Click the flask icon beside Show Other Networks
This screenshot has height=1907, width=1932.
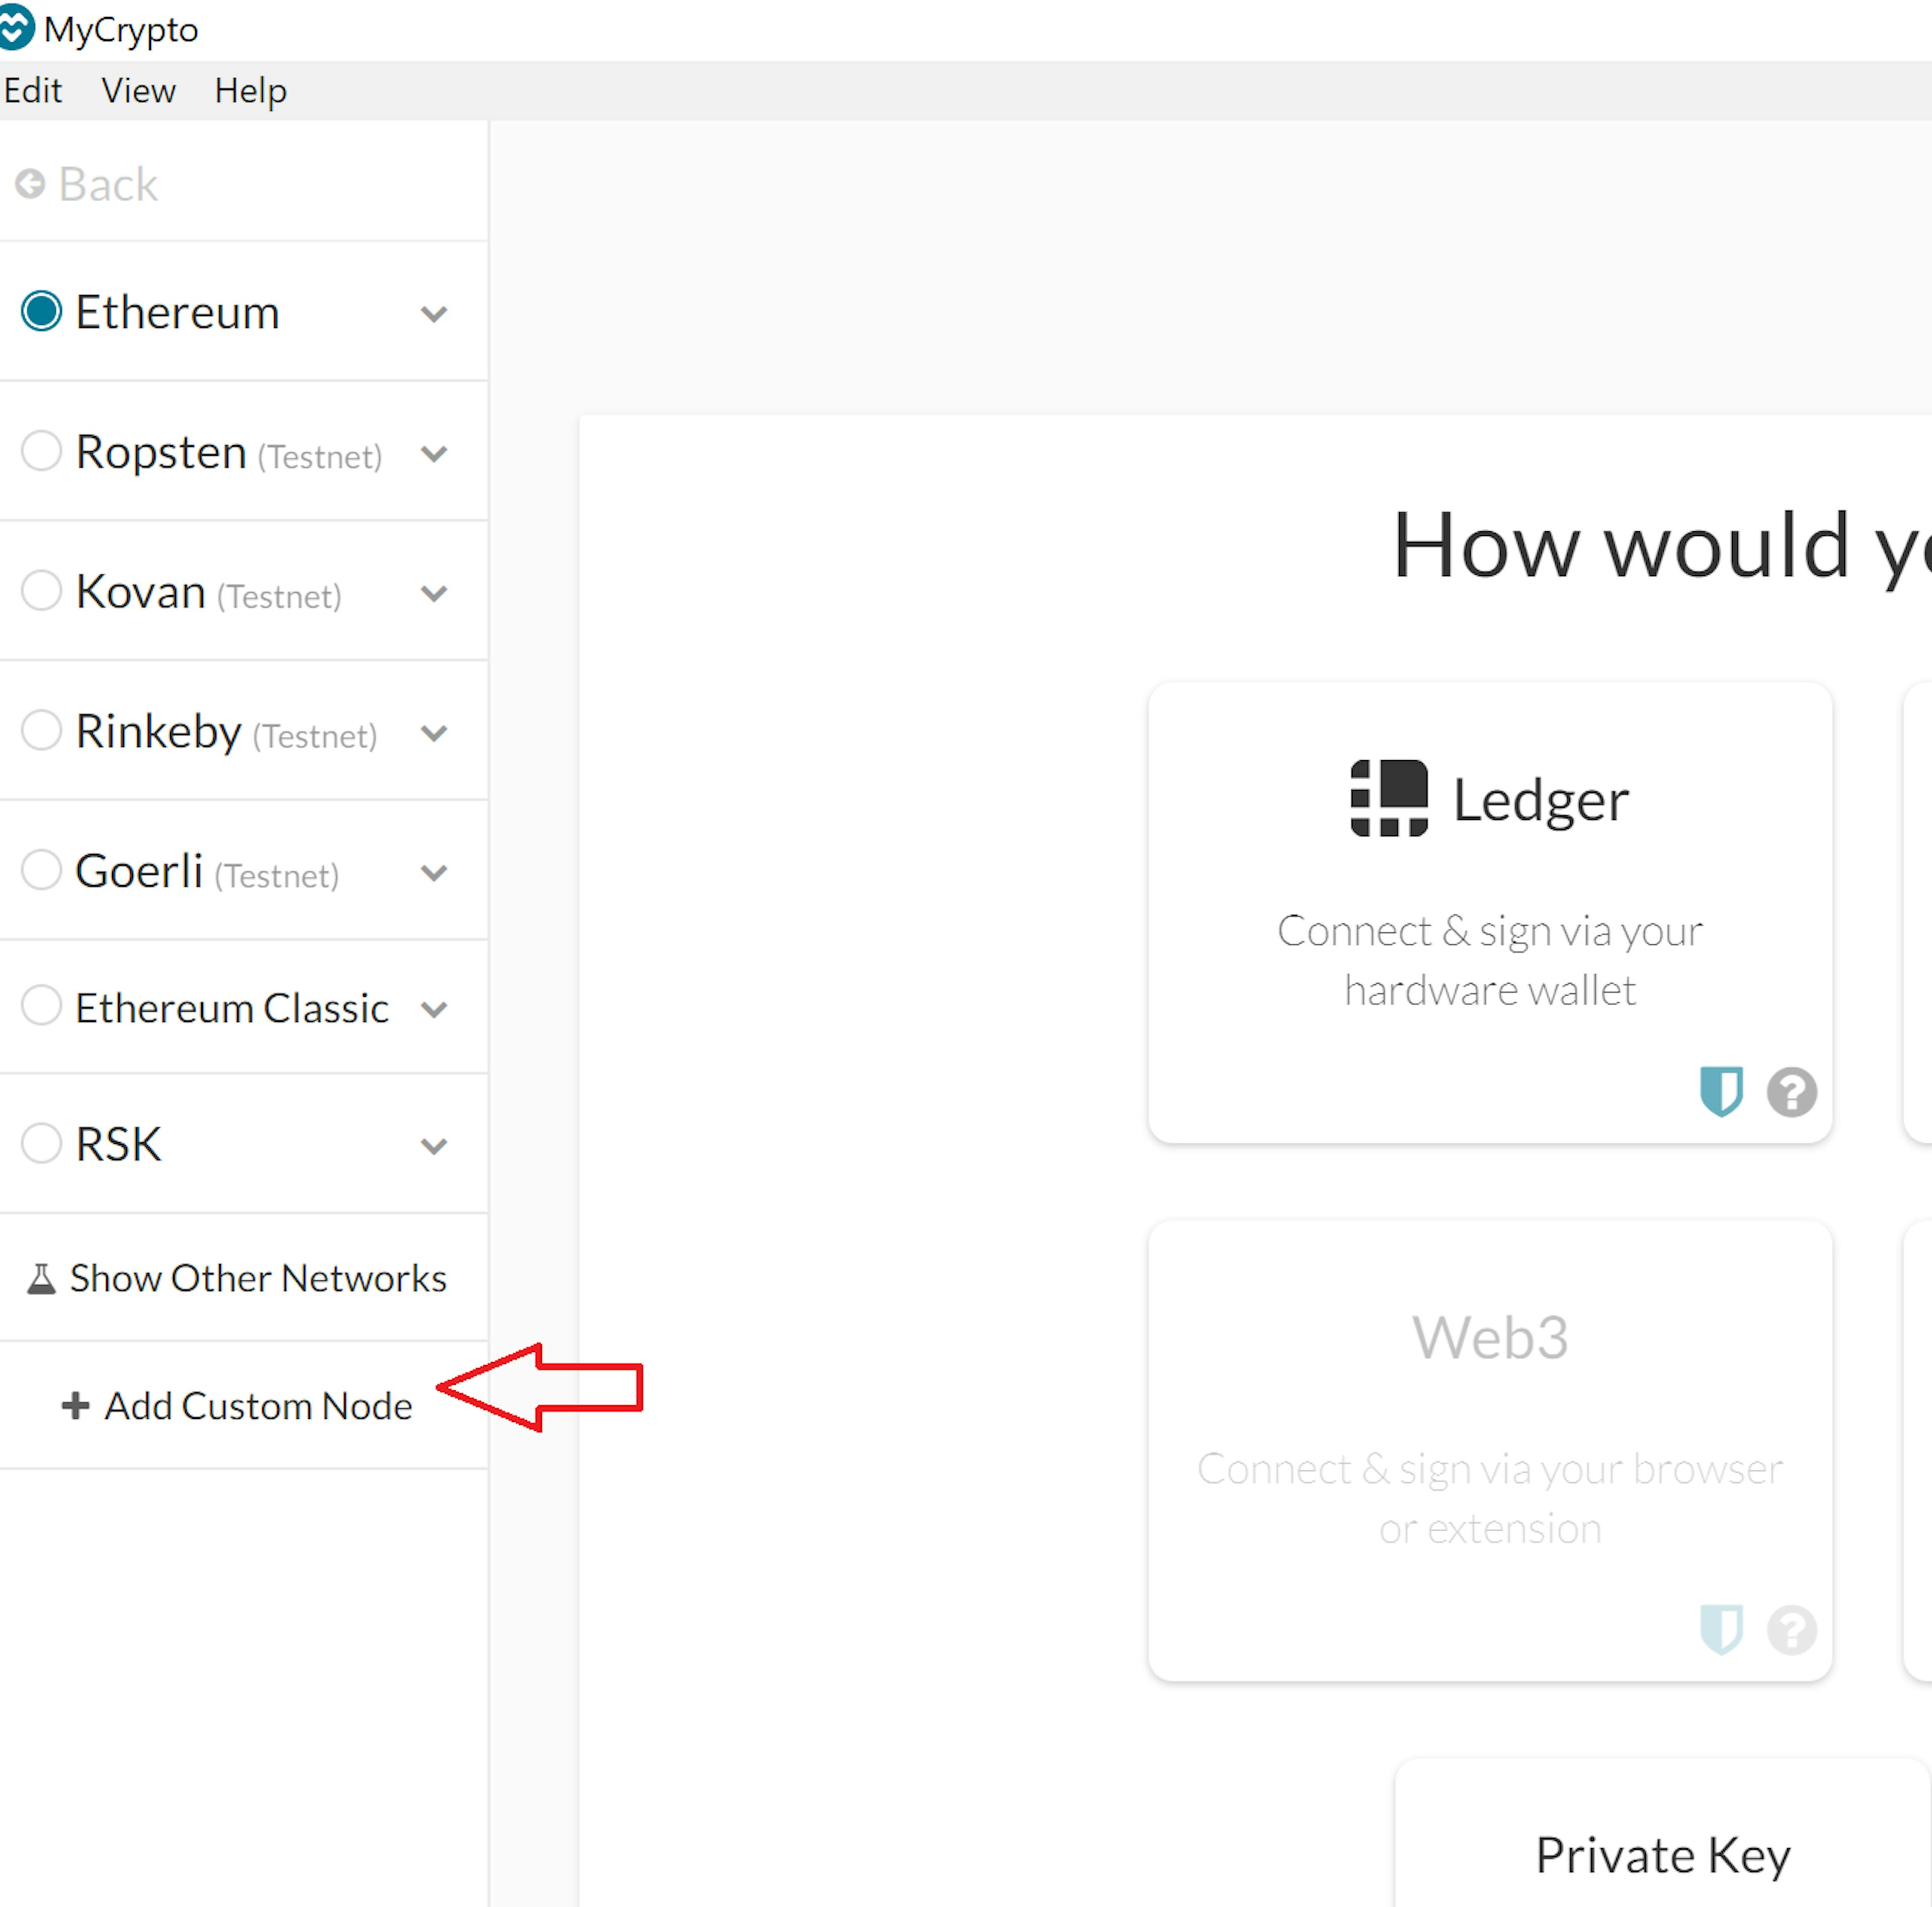point(41,1279)
